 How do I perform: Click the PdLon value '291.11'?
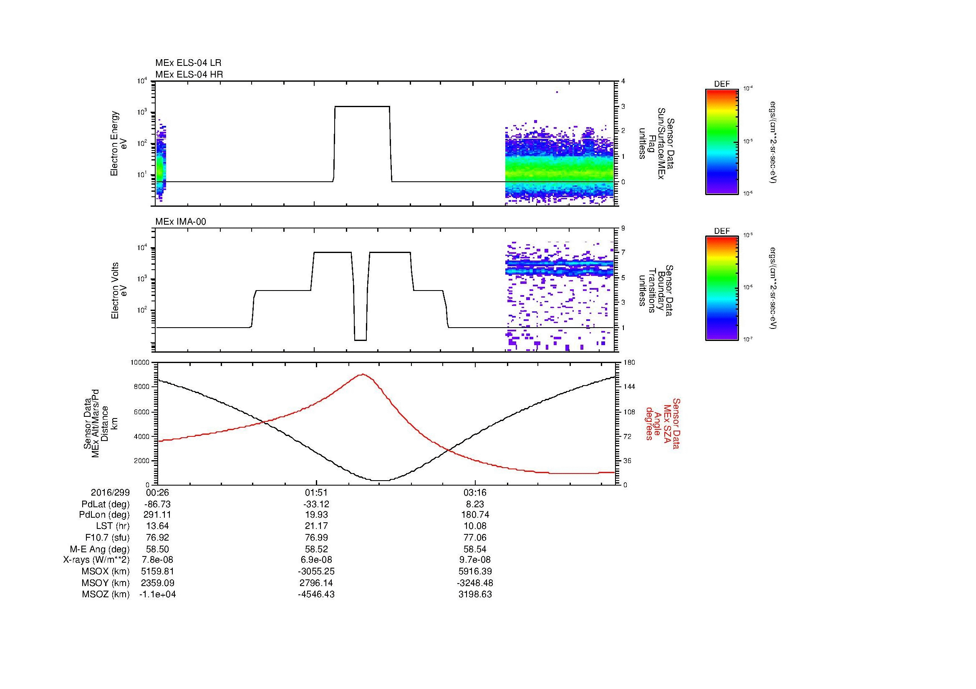pos(157,515)
